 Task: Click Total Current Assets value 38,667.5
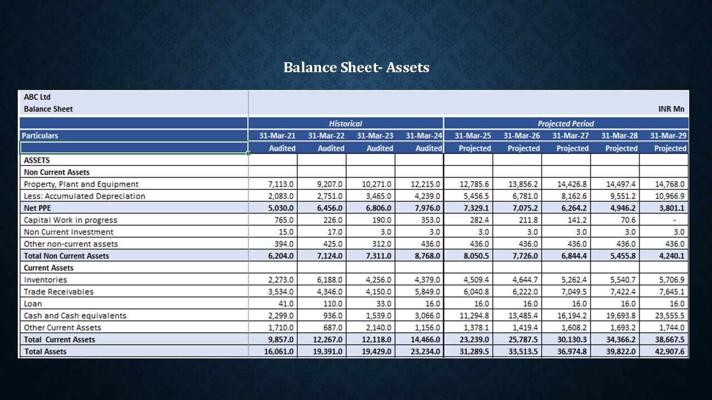click(670, 339)
